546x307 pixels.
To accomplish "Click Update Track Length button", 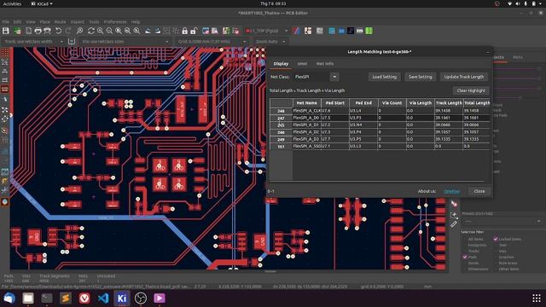I will 464,77.
